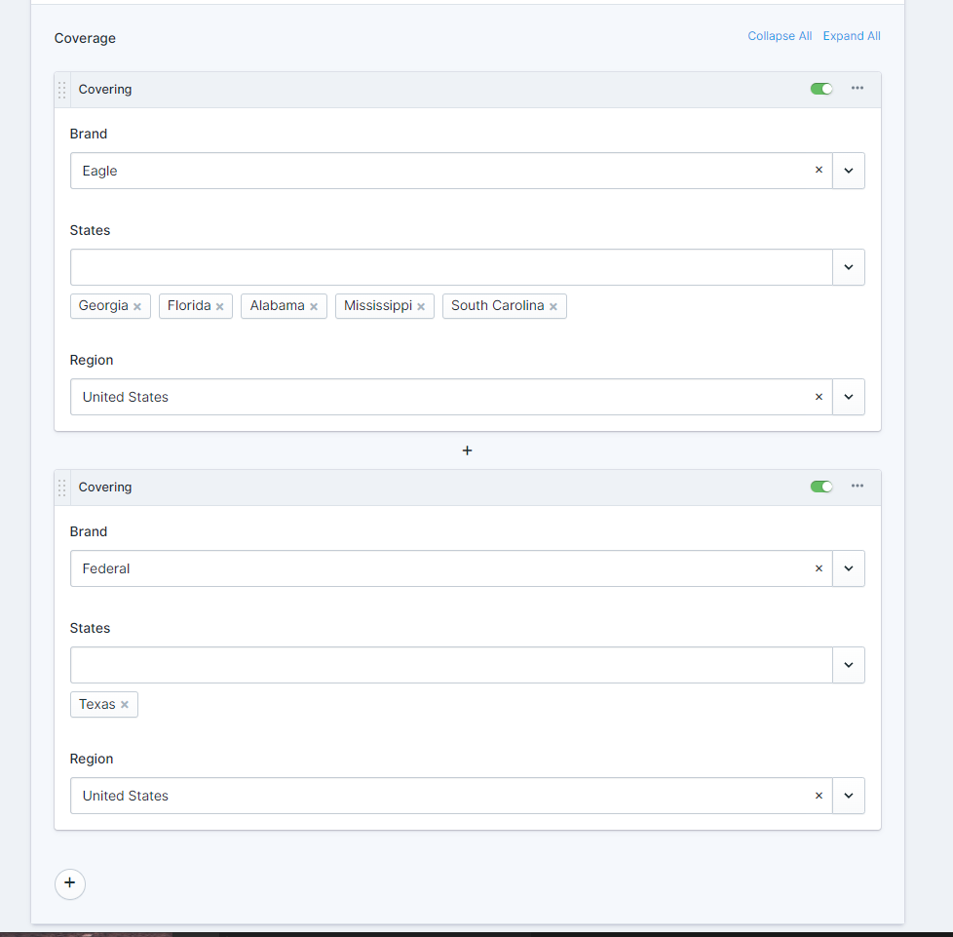Open the Federal covering block options menu
The height and width of the screenshot is (937, 953).
pyautogui.click(x=857, y=486)
